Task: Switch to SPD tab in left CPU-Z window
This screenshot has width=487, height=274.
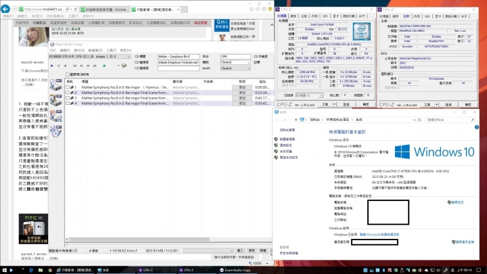Action: coord(325,16)
